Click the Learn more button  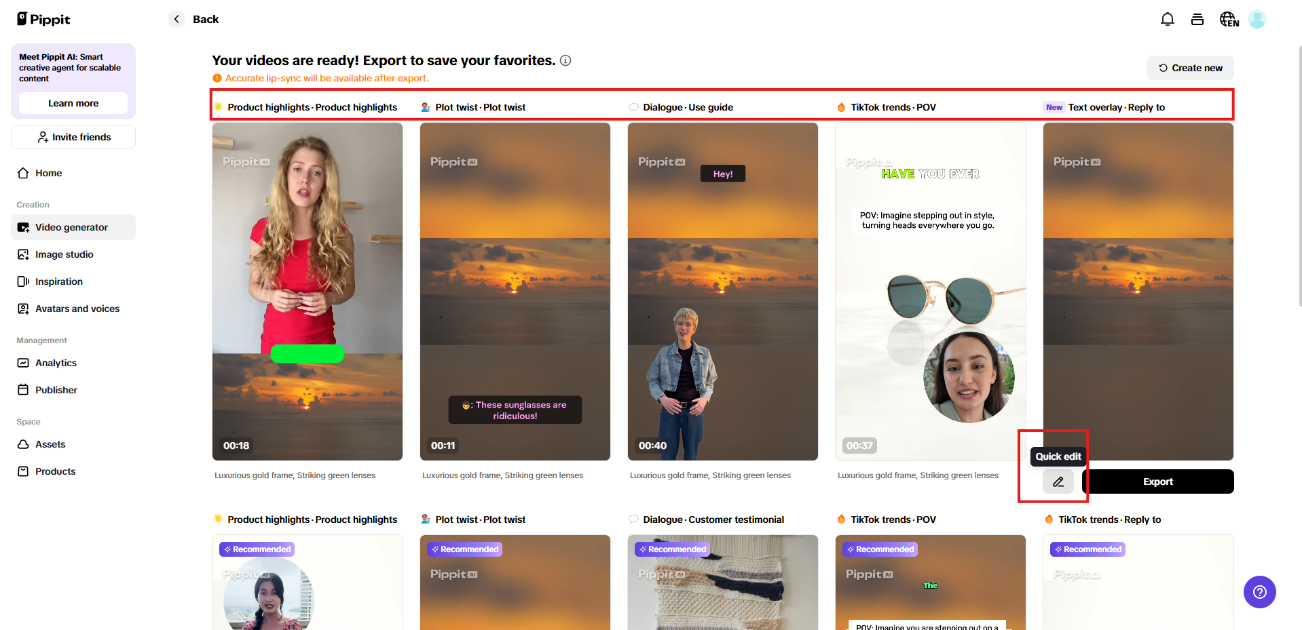coord(73,103)
